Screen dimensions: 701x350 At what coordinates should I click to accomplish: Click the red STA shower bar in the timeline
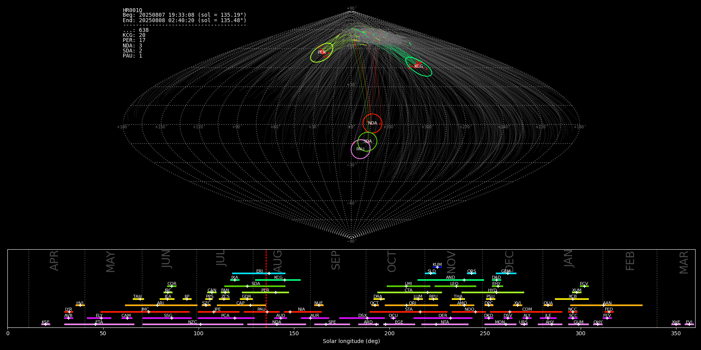coord(409,312)
